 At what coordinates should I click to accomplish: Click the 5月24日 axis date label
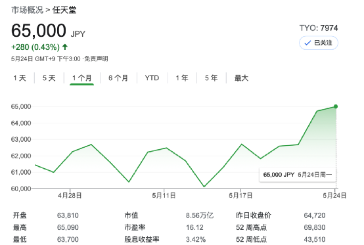pos(334,196)
